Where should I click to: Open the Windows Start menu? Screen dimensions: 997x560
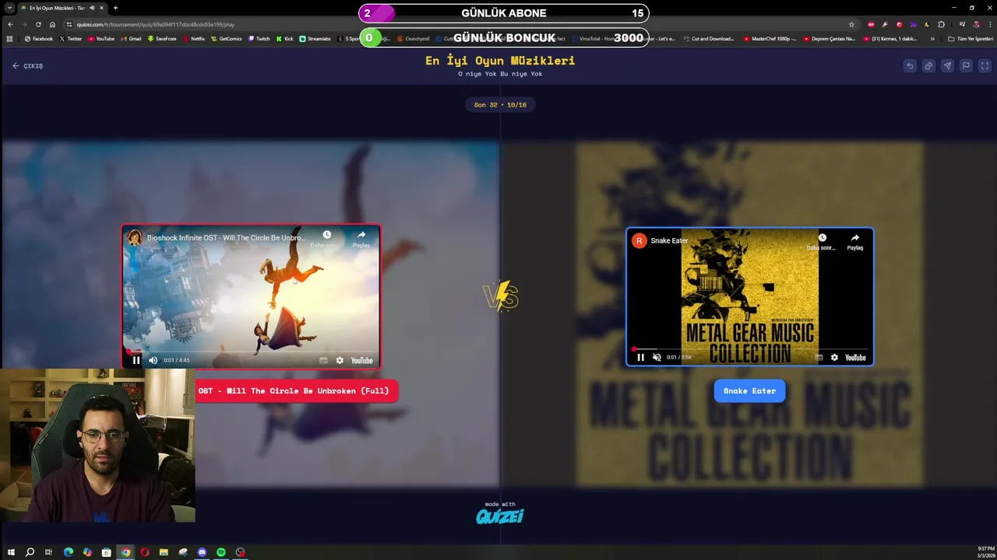11,552
